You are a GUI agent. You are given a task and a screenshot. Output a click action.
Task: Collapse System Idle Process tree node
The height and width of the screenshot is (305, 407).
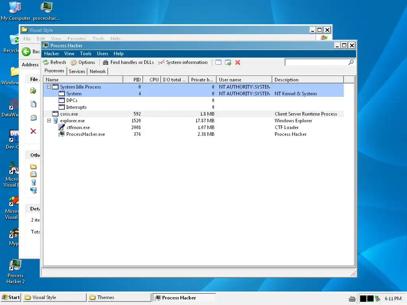pyautogui.click(x=49, y=87)
